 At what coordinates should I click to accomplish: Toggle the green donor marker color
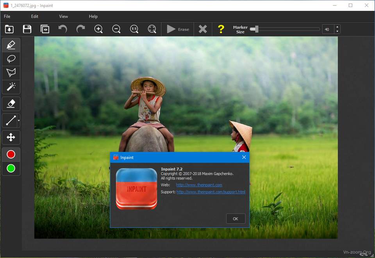coord(11,169)
